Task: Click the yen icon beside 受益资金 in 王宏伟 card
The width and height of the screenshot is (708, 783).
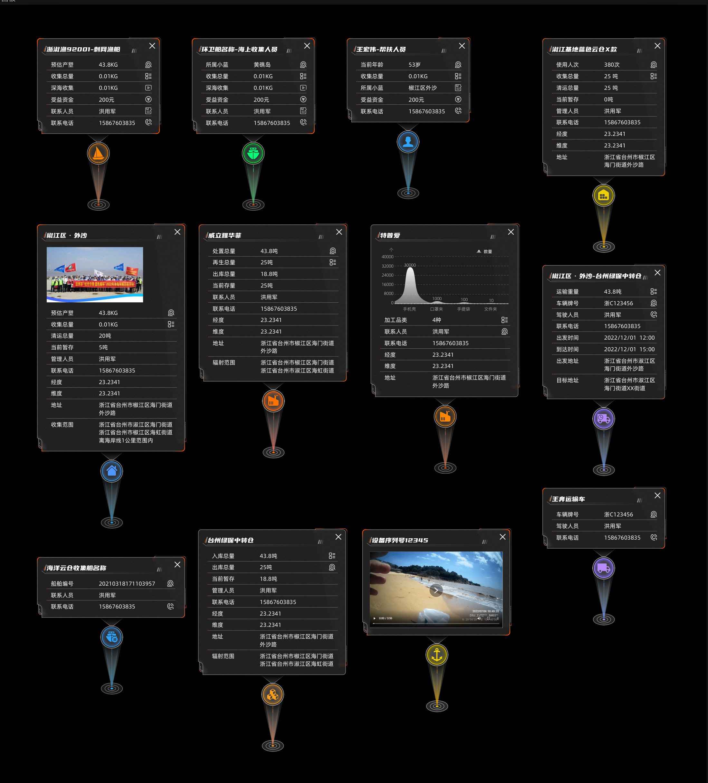Action: coord(458,99)
